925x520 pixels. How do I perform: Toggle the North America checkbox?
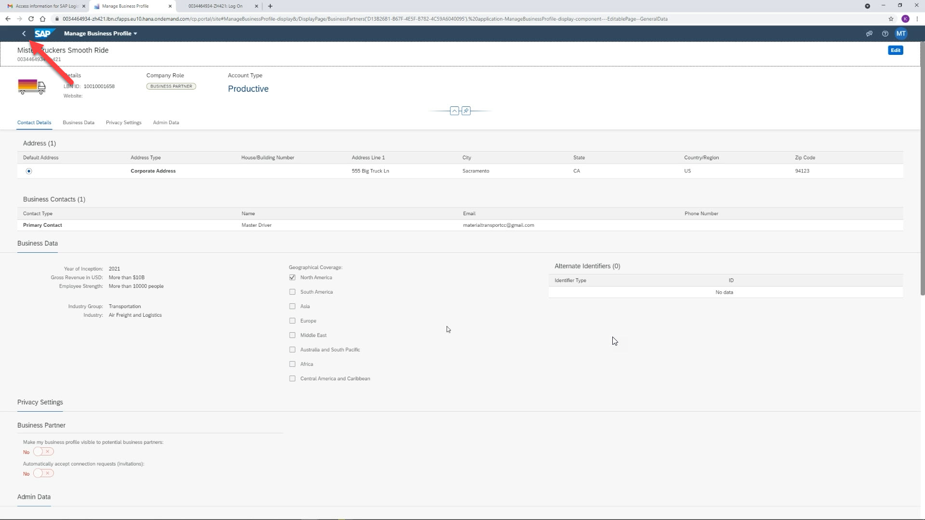(292, 278)
